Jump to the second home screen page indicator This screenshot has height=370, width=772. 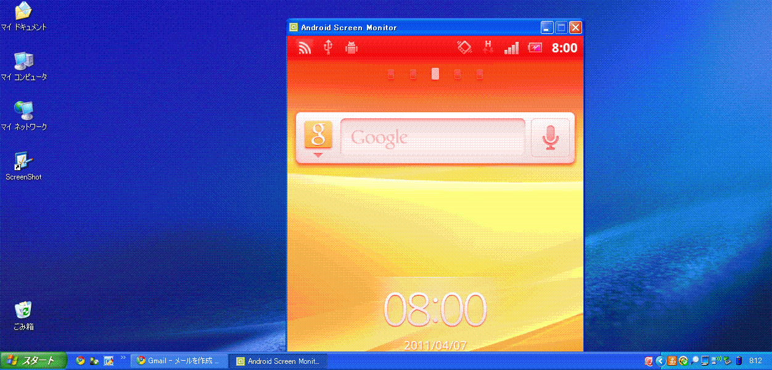tap(413, 75)
